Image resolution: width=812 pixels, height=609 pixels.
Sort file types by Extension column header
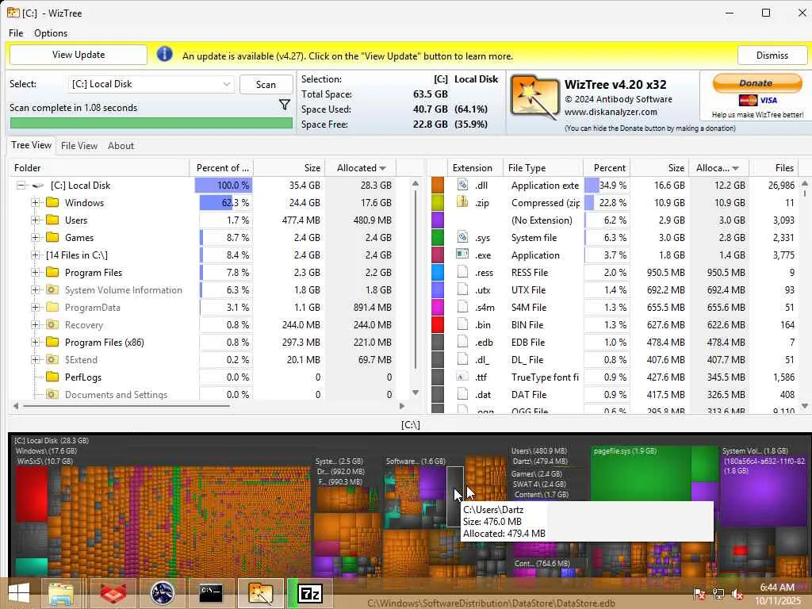pyautogui.click(x=473, y=167)
